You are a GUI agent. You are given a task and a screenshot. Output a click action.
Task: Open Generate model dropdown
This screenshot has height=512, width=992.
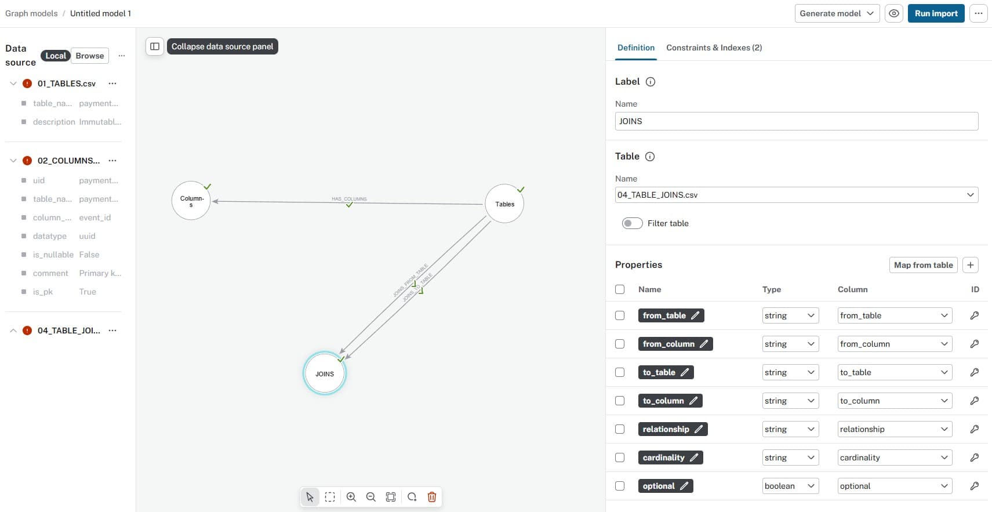837,13
